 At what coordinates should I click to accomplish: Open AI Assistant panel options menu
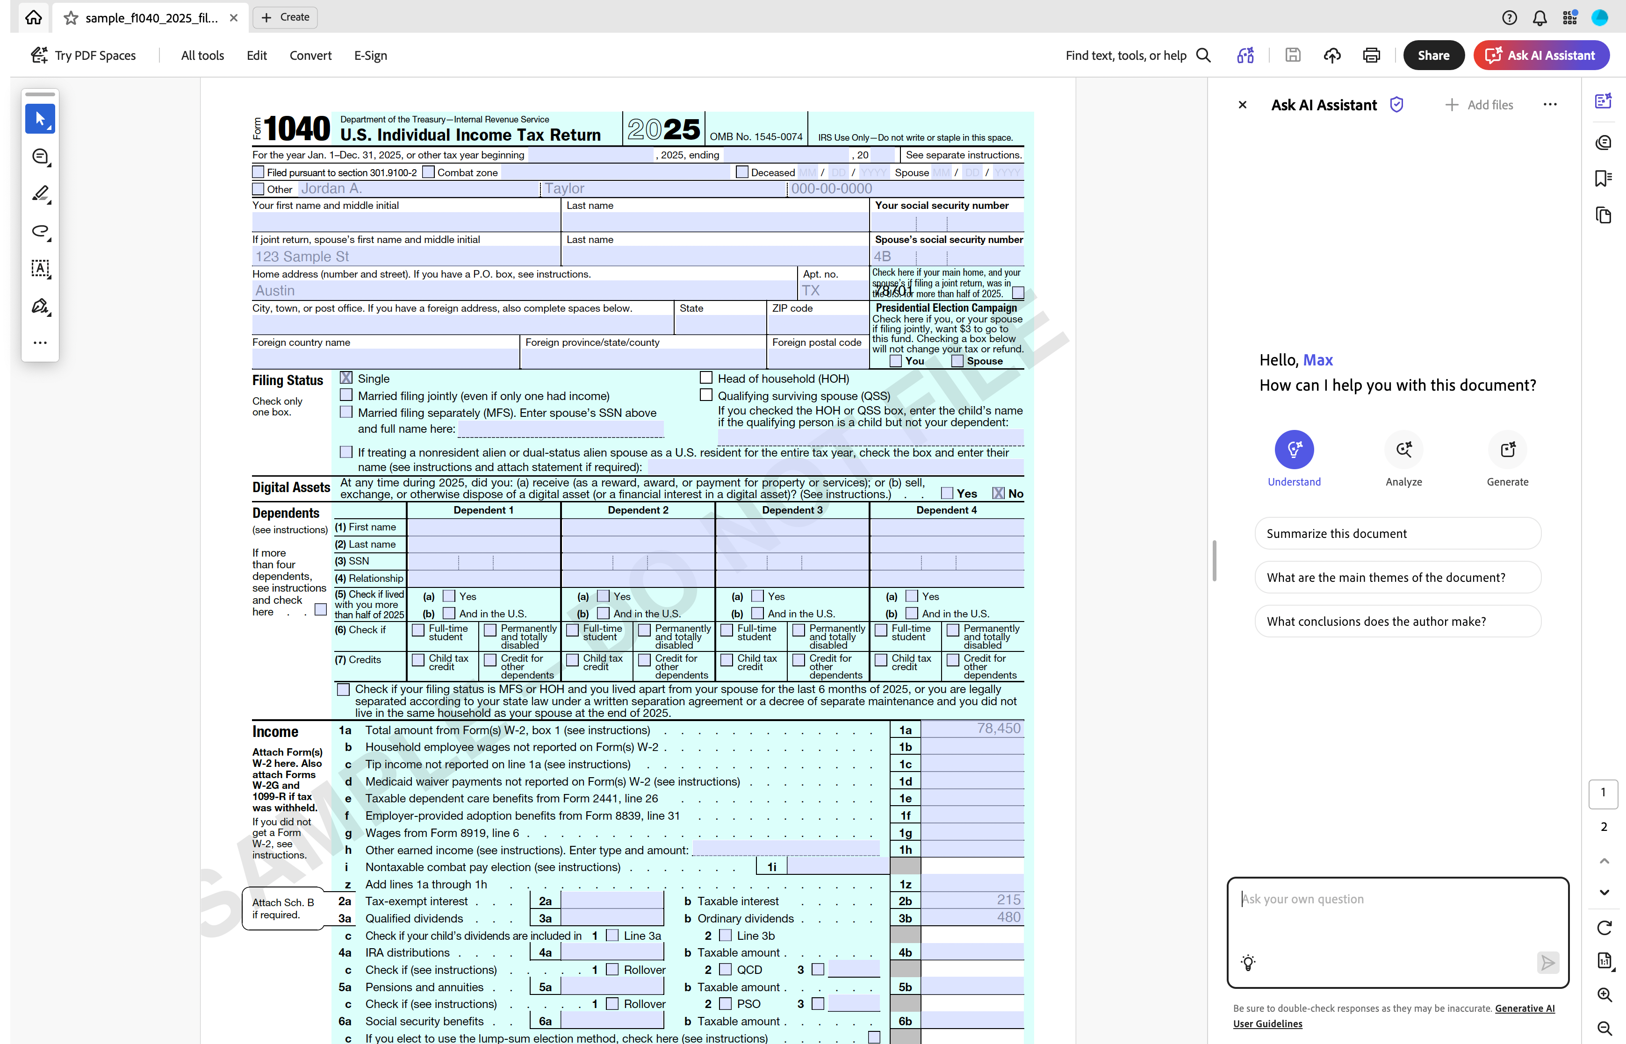pos(1549,104)
